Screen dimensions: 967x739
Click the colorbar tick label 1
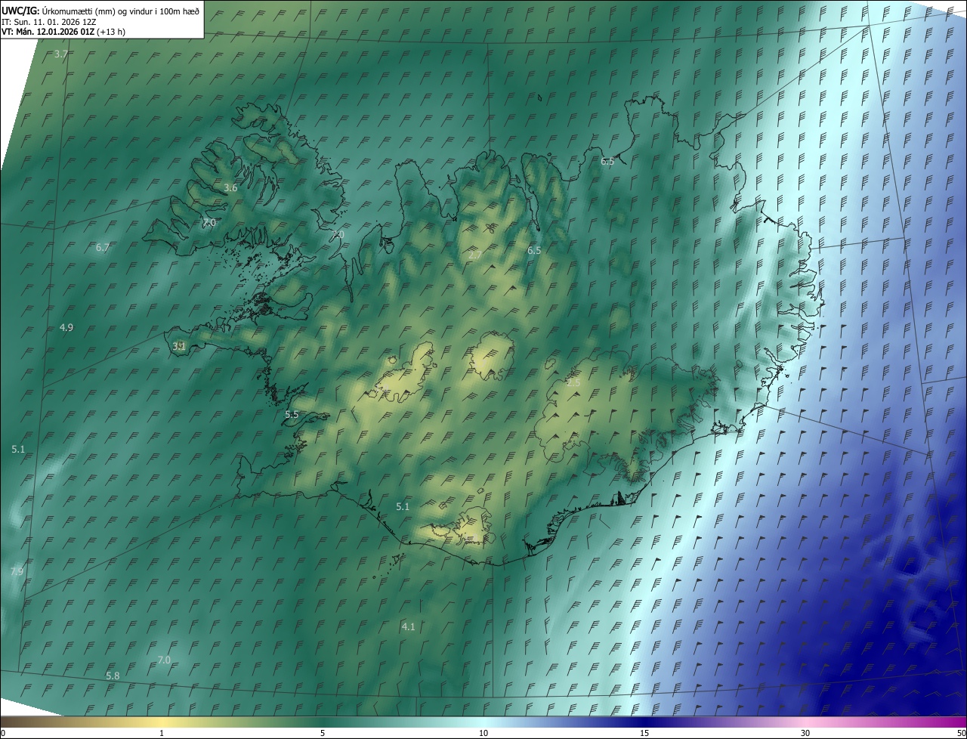[x=162, y=733]
